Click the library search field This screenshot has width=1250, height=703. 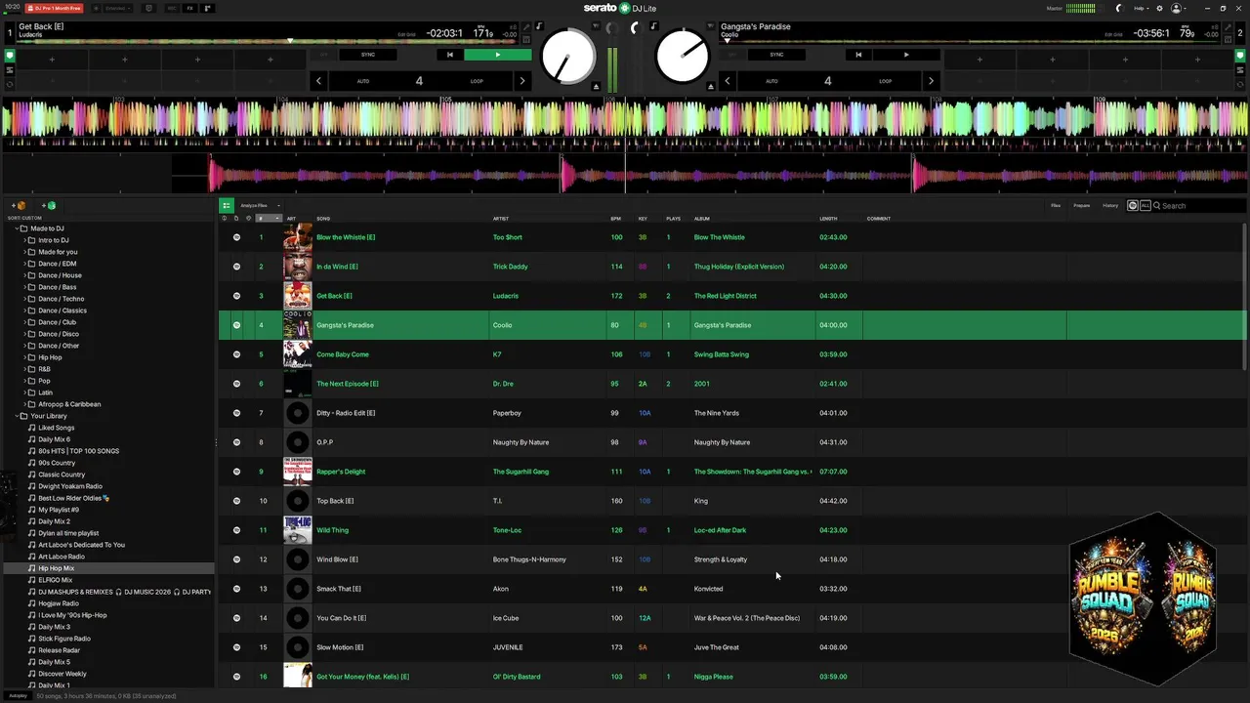pyautogui.click(x=1199, y=206)
